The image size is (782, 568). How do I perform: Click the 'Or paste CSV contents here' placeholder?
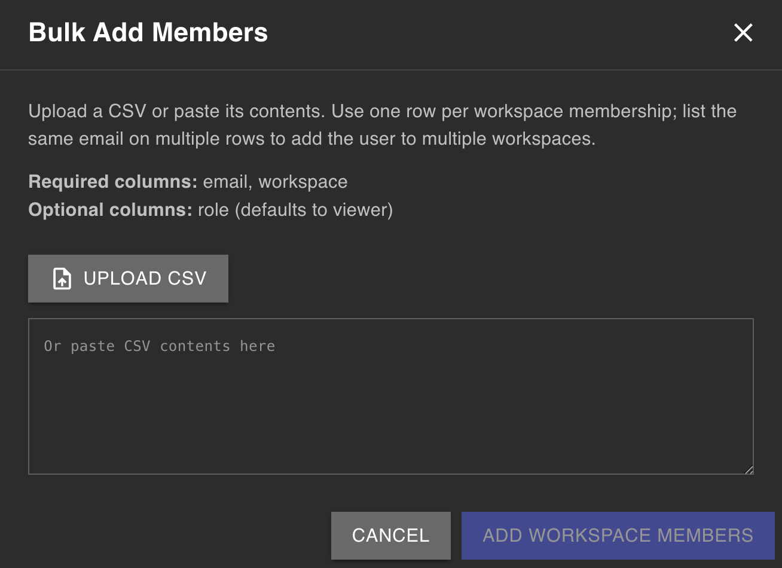160,346
